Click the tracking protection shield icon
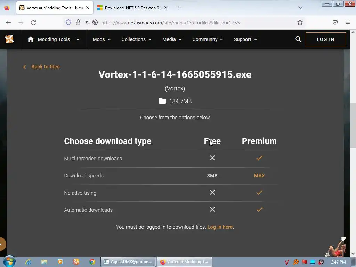Image resolution: width=356 pixels, height=267 pixels. point(68,22)
